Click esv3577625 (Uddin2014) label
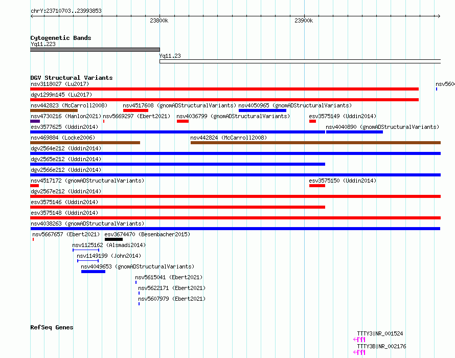Image resolution: width=455 pixels, height=358 pixels. pyautogui.click(x=64, y=127)
